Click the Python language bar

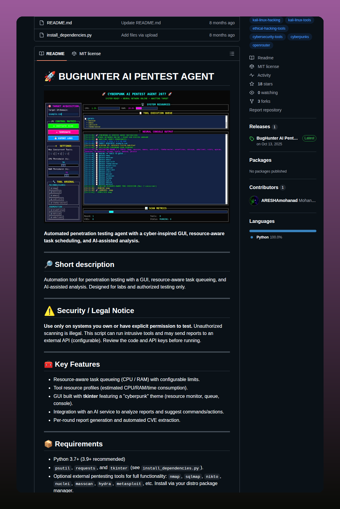pyautogui.click(x=283, y=231)
